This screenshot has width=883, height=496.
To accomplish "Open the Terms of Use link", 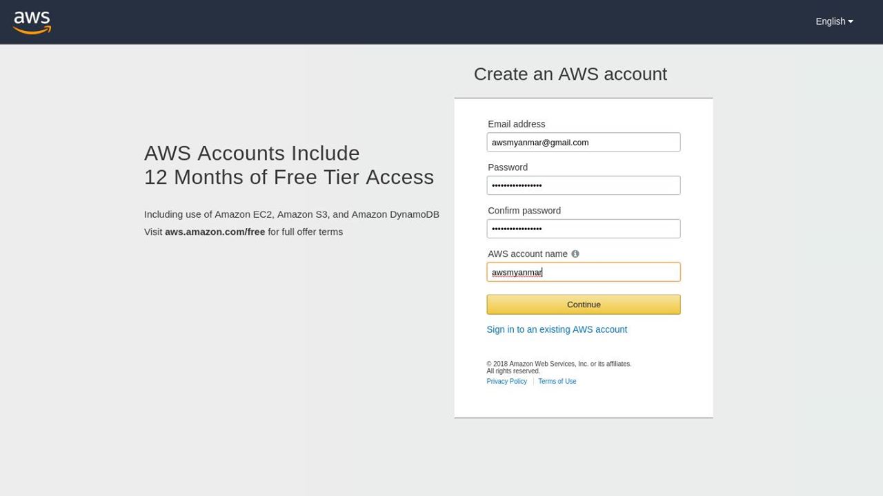I will 557,381.
